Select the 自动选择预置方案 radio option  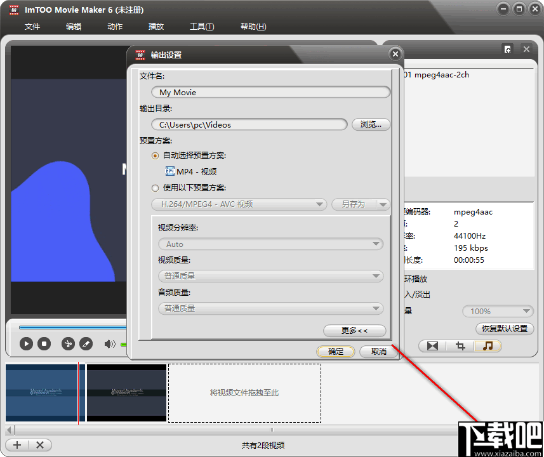click(x=155, y=156)
